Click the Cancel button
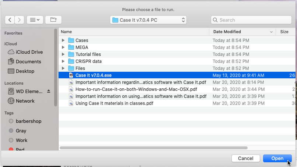The width and height of the screenshot is (297, 167). coord(246,159)
